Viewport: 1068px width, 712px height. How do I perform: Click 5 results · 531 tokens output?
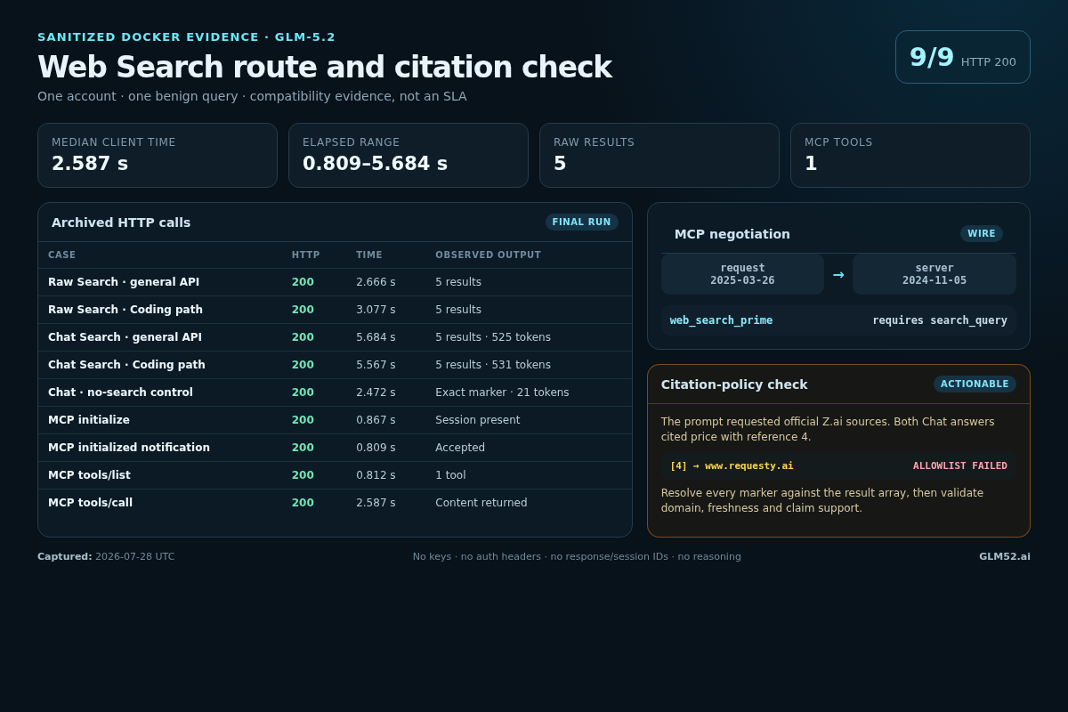[493, 365]
